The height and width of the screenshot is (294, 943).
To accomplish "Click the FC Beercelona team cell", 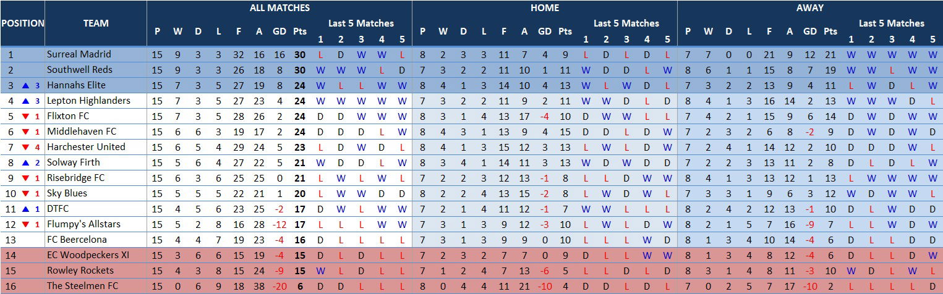I will click(77, 240).
